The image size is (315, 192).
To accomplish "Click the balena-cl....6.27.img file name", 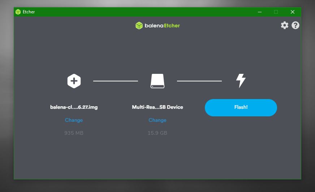I will click(x=74, y=107).
